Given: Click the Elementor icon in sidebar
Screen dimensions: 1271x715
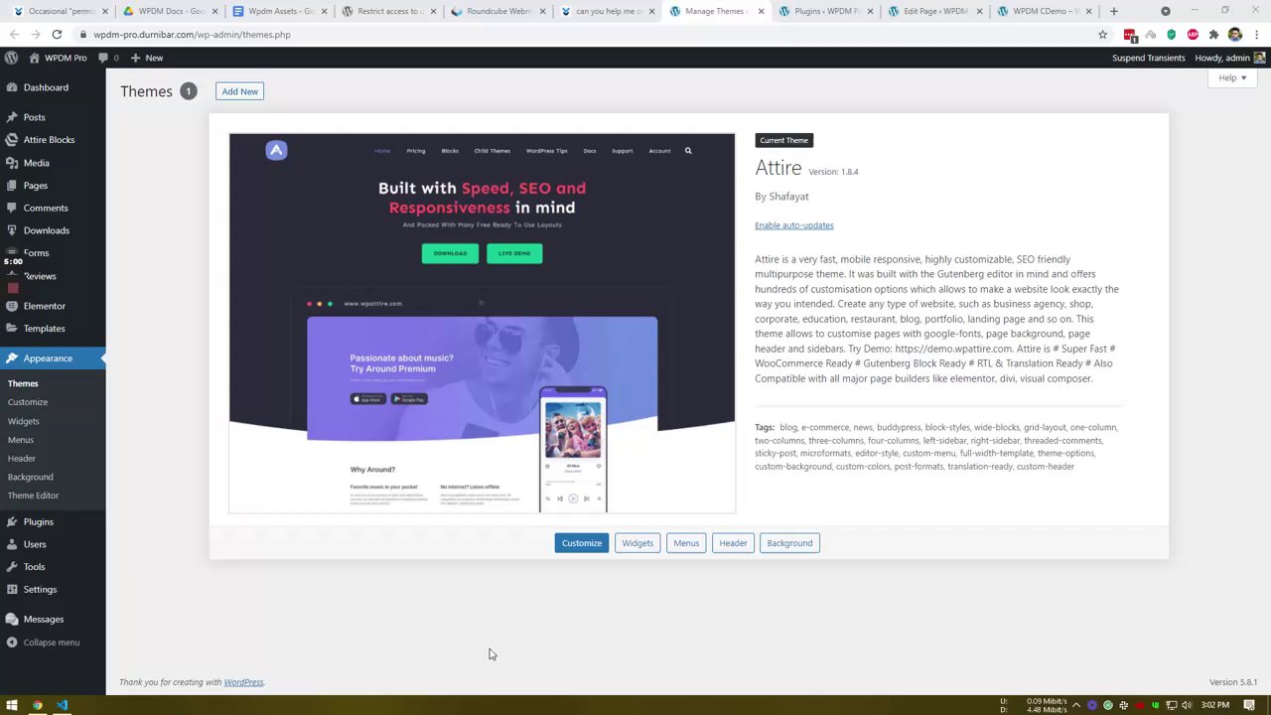Looking at the screenshot, I should click(x=12, y=306).
